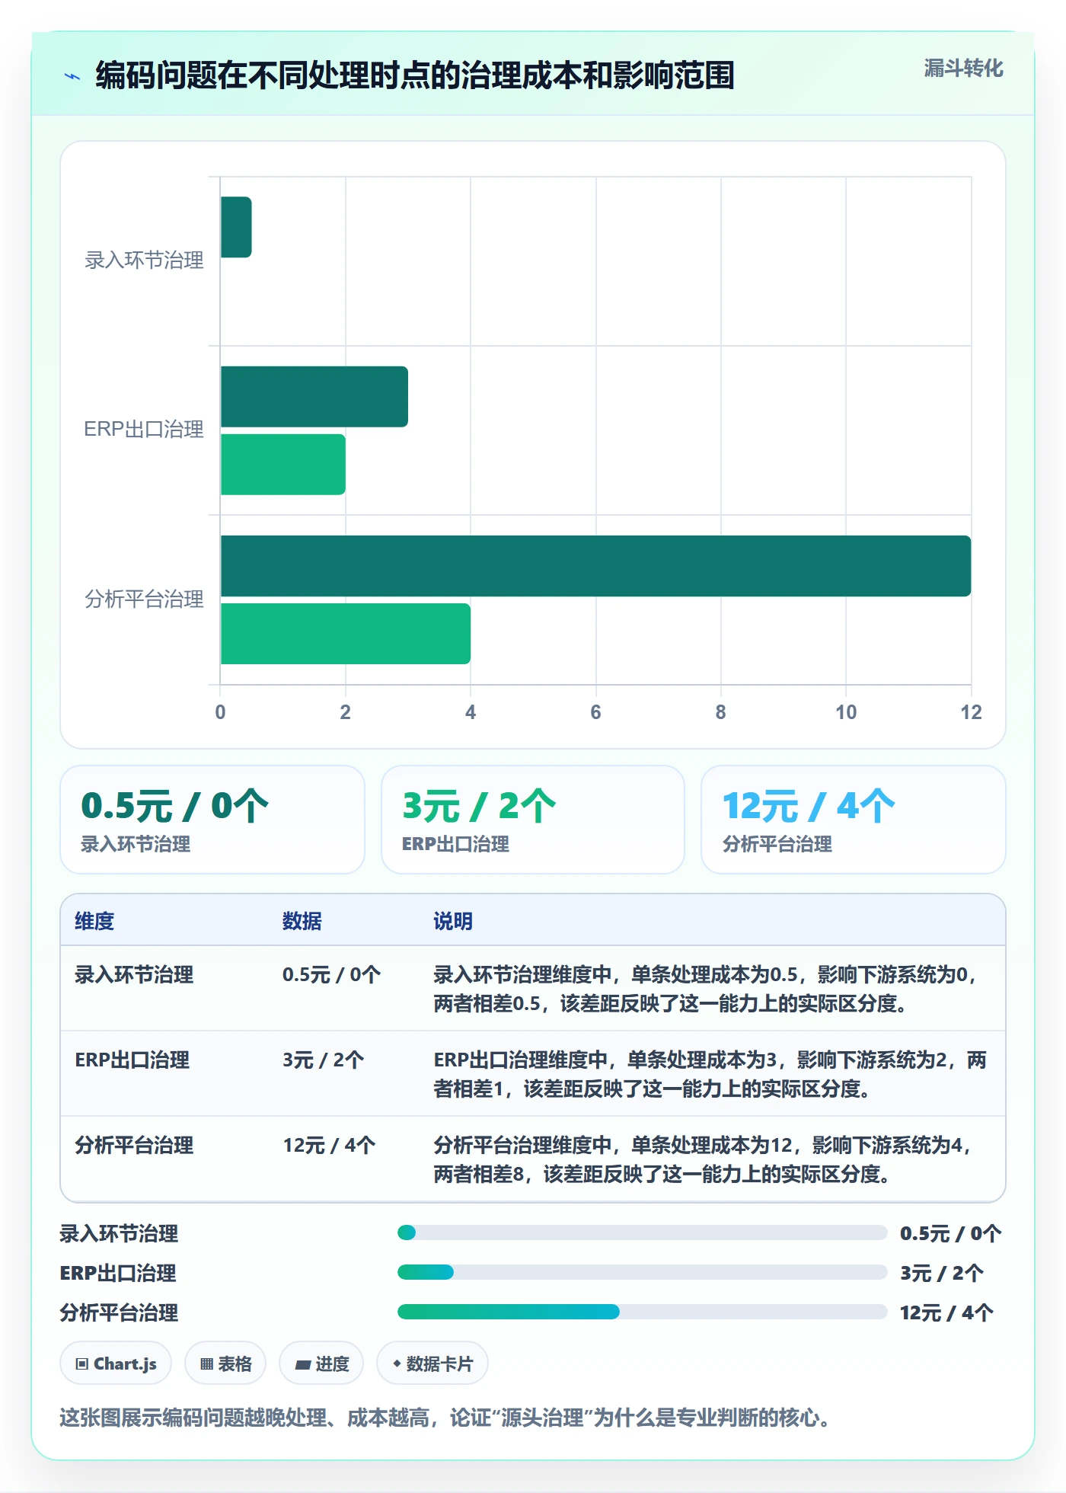Click the 维度 column header
Viewport: 1066px width, 1493px height.
point(94,921)
